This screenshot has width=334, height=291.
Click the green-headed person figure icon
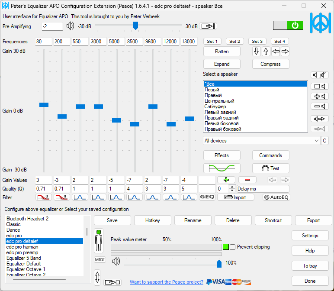click(99, 241)
